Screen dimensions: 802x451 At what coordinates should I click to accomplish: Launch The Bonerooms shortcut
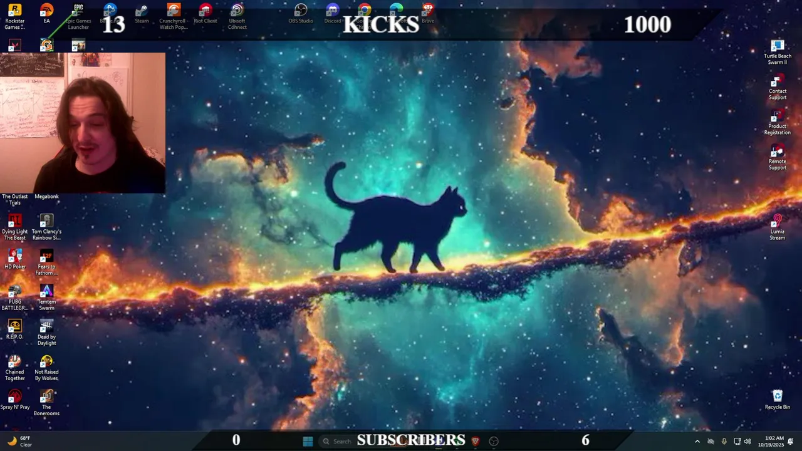(46, 403)
